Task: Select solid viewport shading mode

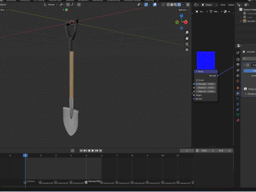Action: point(172,5)
